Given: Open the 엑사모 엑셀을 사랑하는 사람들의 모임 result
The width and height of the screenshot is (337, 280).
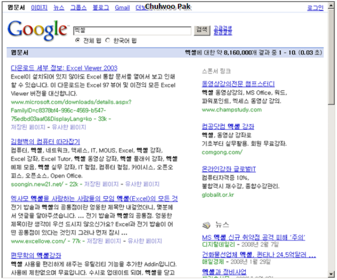Looking at the screenshot, I should 94,199.
